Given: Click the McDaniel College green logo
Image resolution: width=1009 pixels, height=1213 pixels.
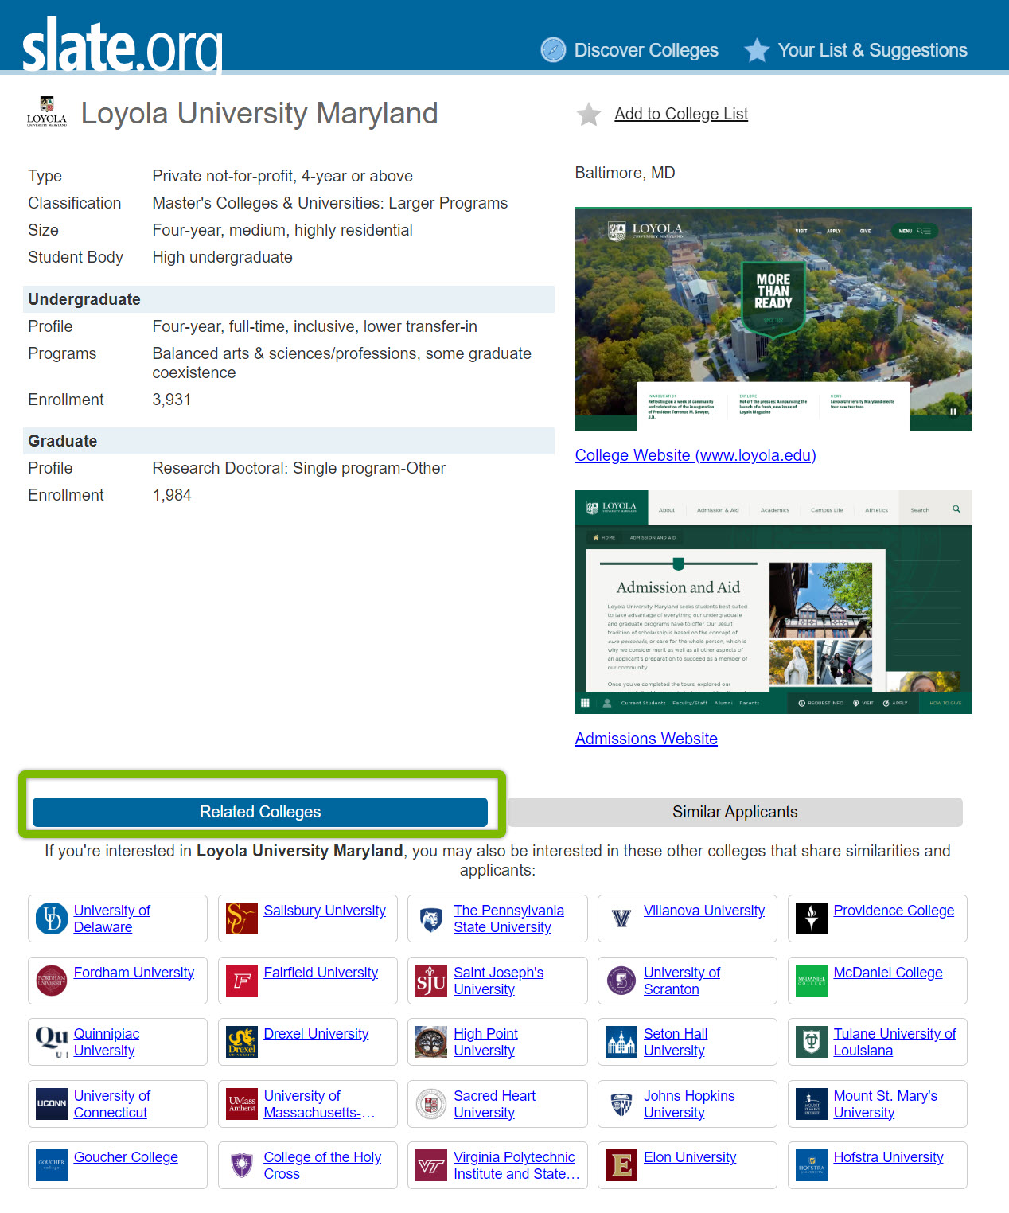Looking at the screenshot, I should click(x=812, y=981).
